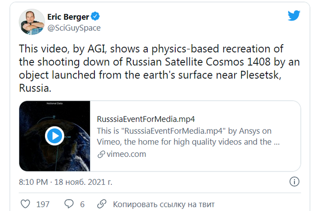
Task: Click the Vimeo card description text
Action: [188, 136]
